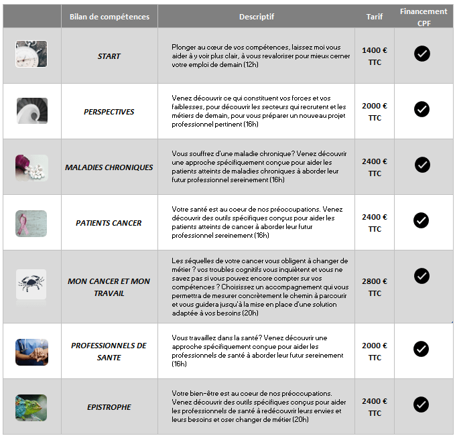Select the 2800 € TTC price cell
The width and height of the screenshot is (457, 440).
coord(375,287)
